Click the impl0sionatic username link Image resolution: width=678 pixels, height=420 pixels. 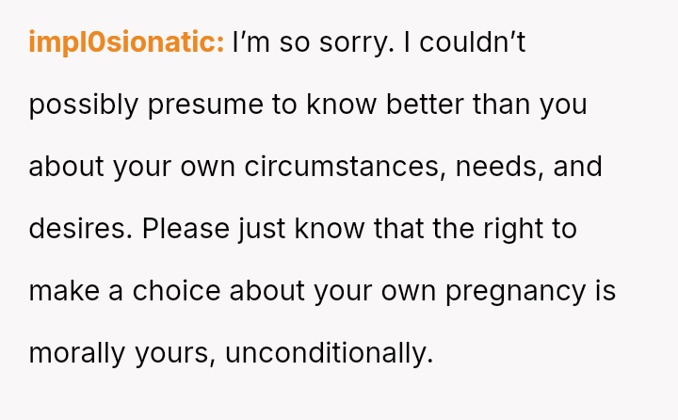pos(126,42)
